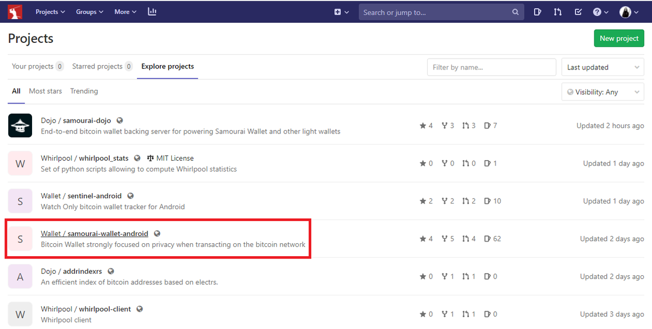Select the Most stars sub-tab
This screenshot has width=652, height=329.
point(45,91)
